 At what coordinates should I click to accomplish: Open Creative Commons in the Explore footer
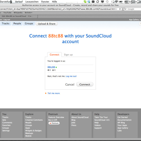[x=34, y=120]
